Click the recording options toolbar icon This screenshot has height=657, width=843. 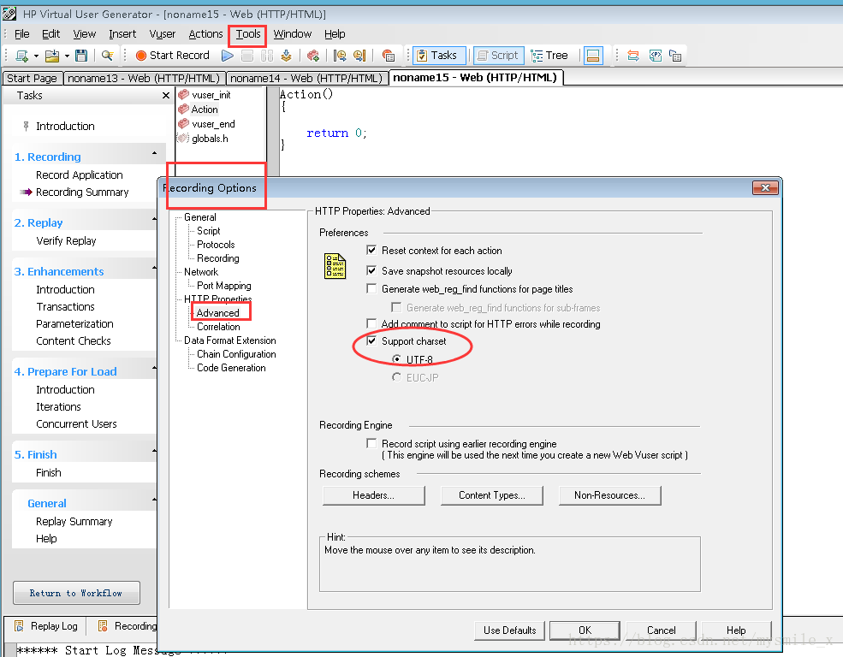click(x=389, y=56)
